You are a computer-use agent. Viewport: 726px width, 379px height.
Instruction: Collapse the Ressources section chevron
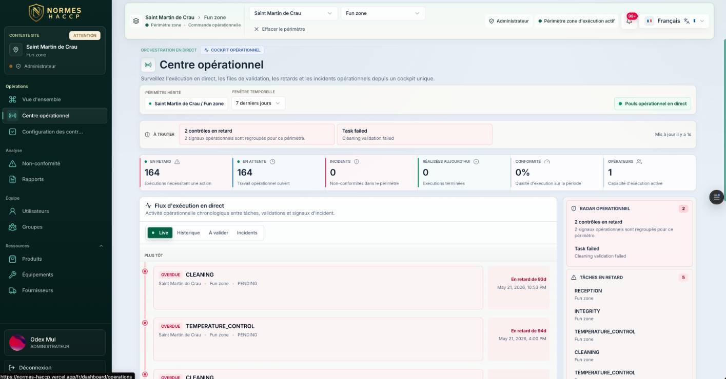coord(101,246)
